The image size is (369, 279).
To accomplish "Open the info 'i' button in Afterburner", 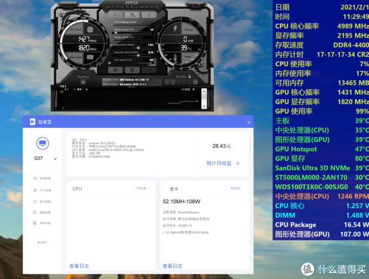I will (149, 15).
